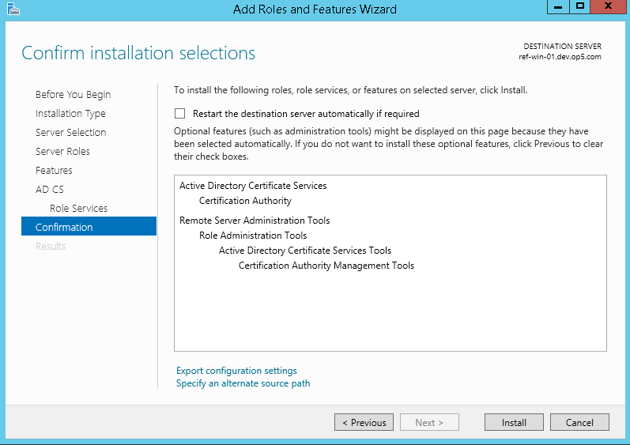
Task: Click the Install button
Action: point(514,422)
